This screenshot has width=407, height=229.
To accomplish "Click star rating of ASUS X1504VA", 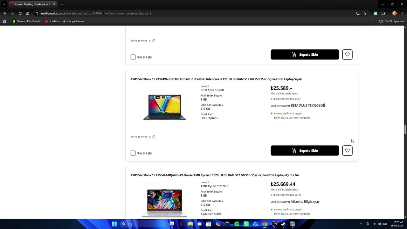I will point(139,137).
